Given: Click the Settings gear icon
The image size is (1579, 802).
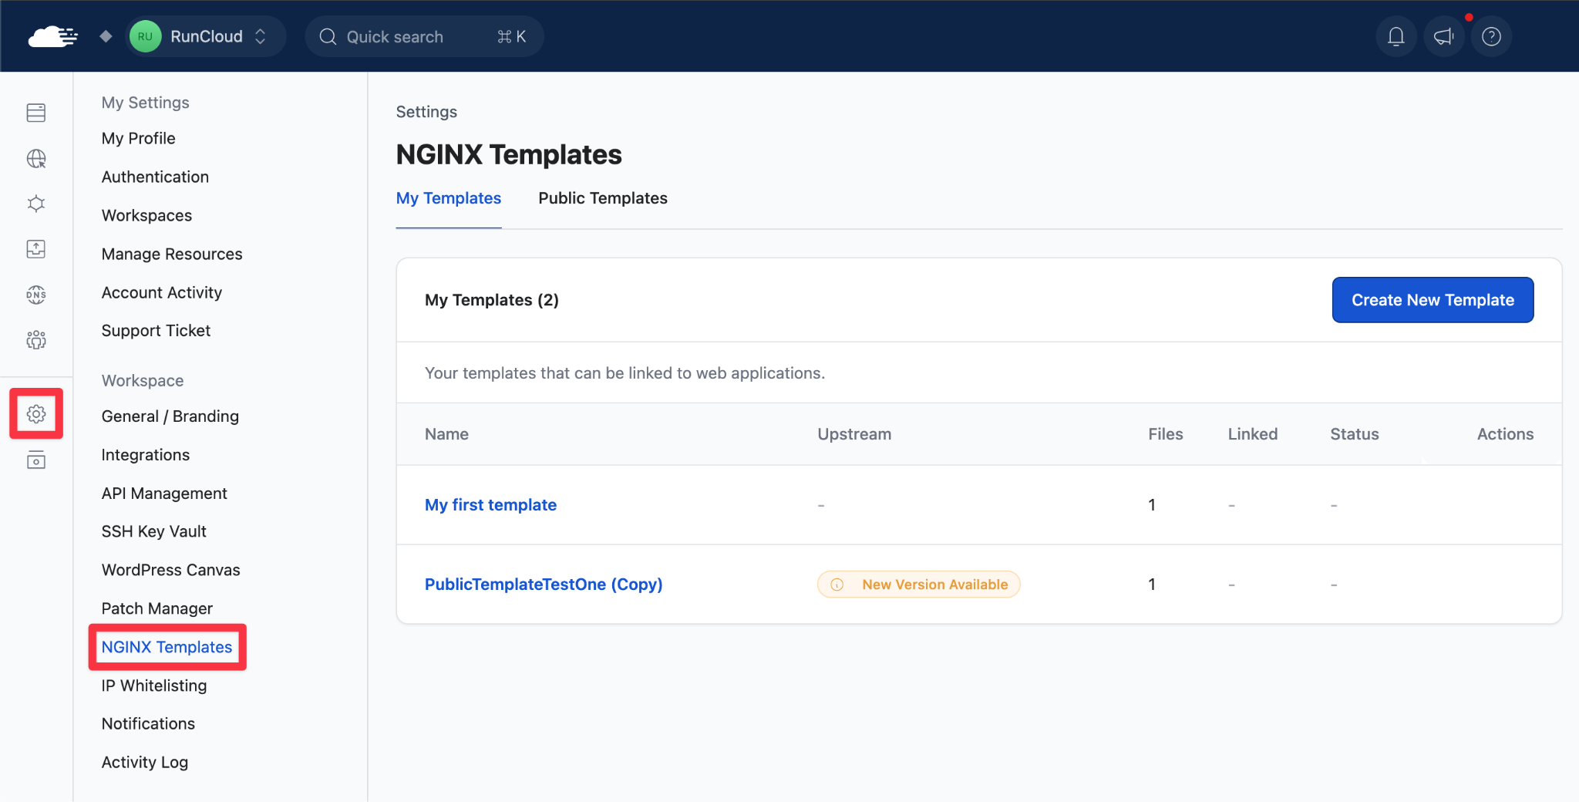Looking at the screenshot, I should pos(36,414).
